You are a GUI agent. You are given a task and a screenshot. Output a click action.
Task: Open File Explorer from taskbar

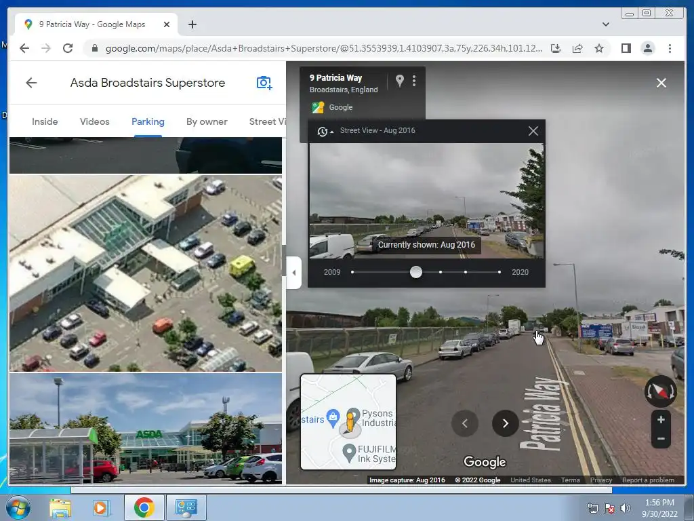(x=60, y=507)
